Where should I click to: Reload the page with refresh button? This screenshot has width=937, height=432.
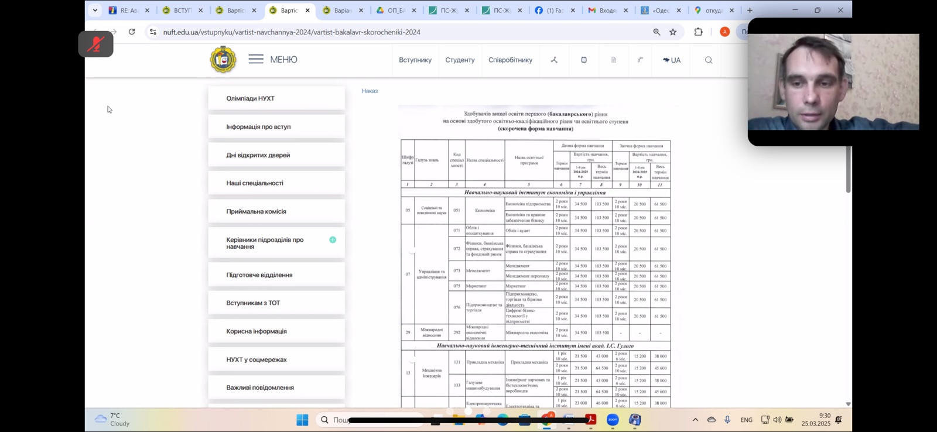(132, 32)
